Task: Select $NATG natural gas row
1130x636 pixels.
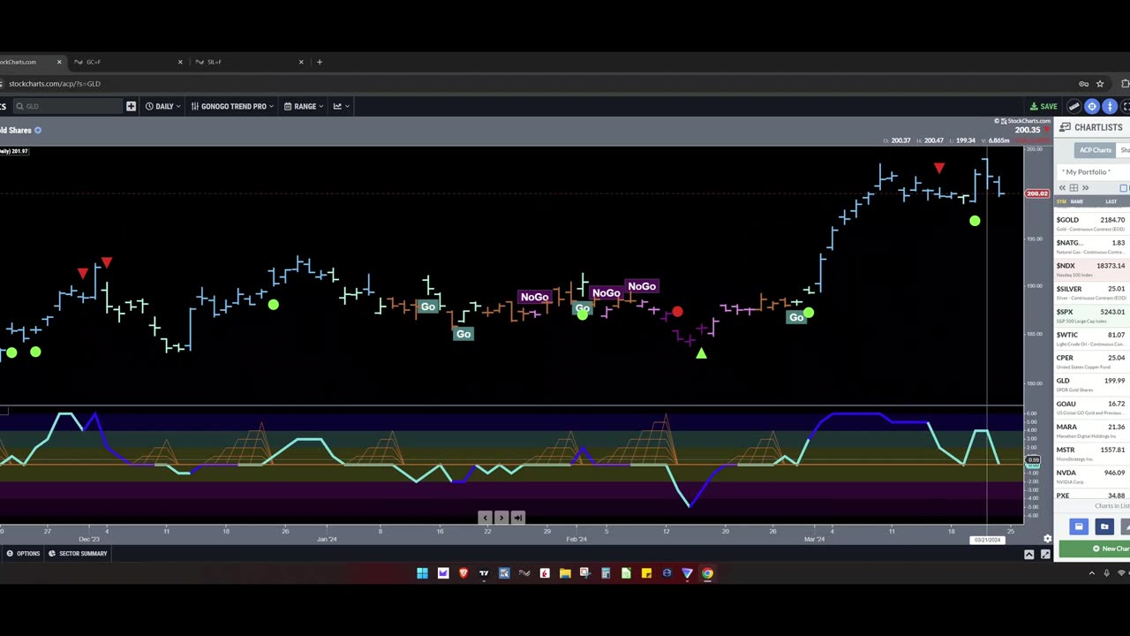Action: 1092,246
